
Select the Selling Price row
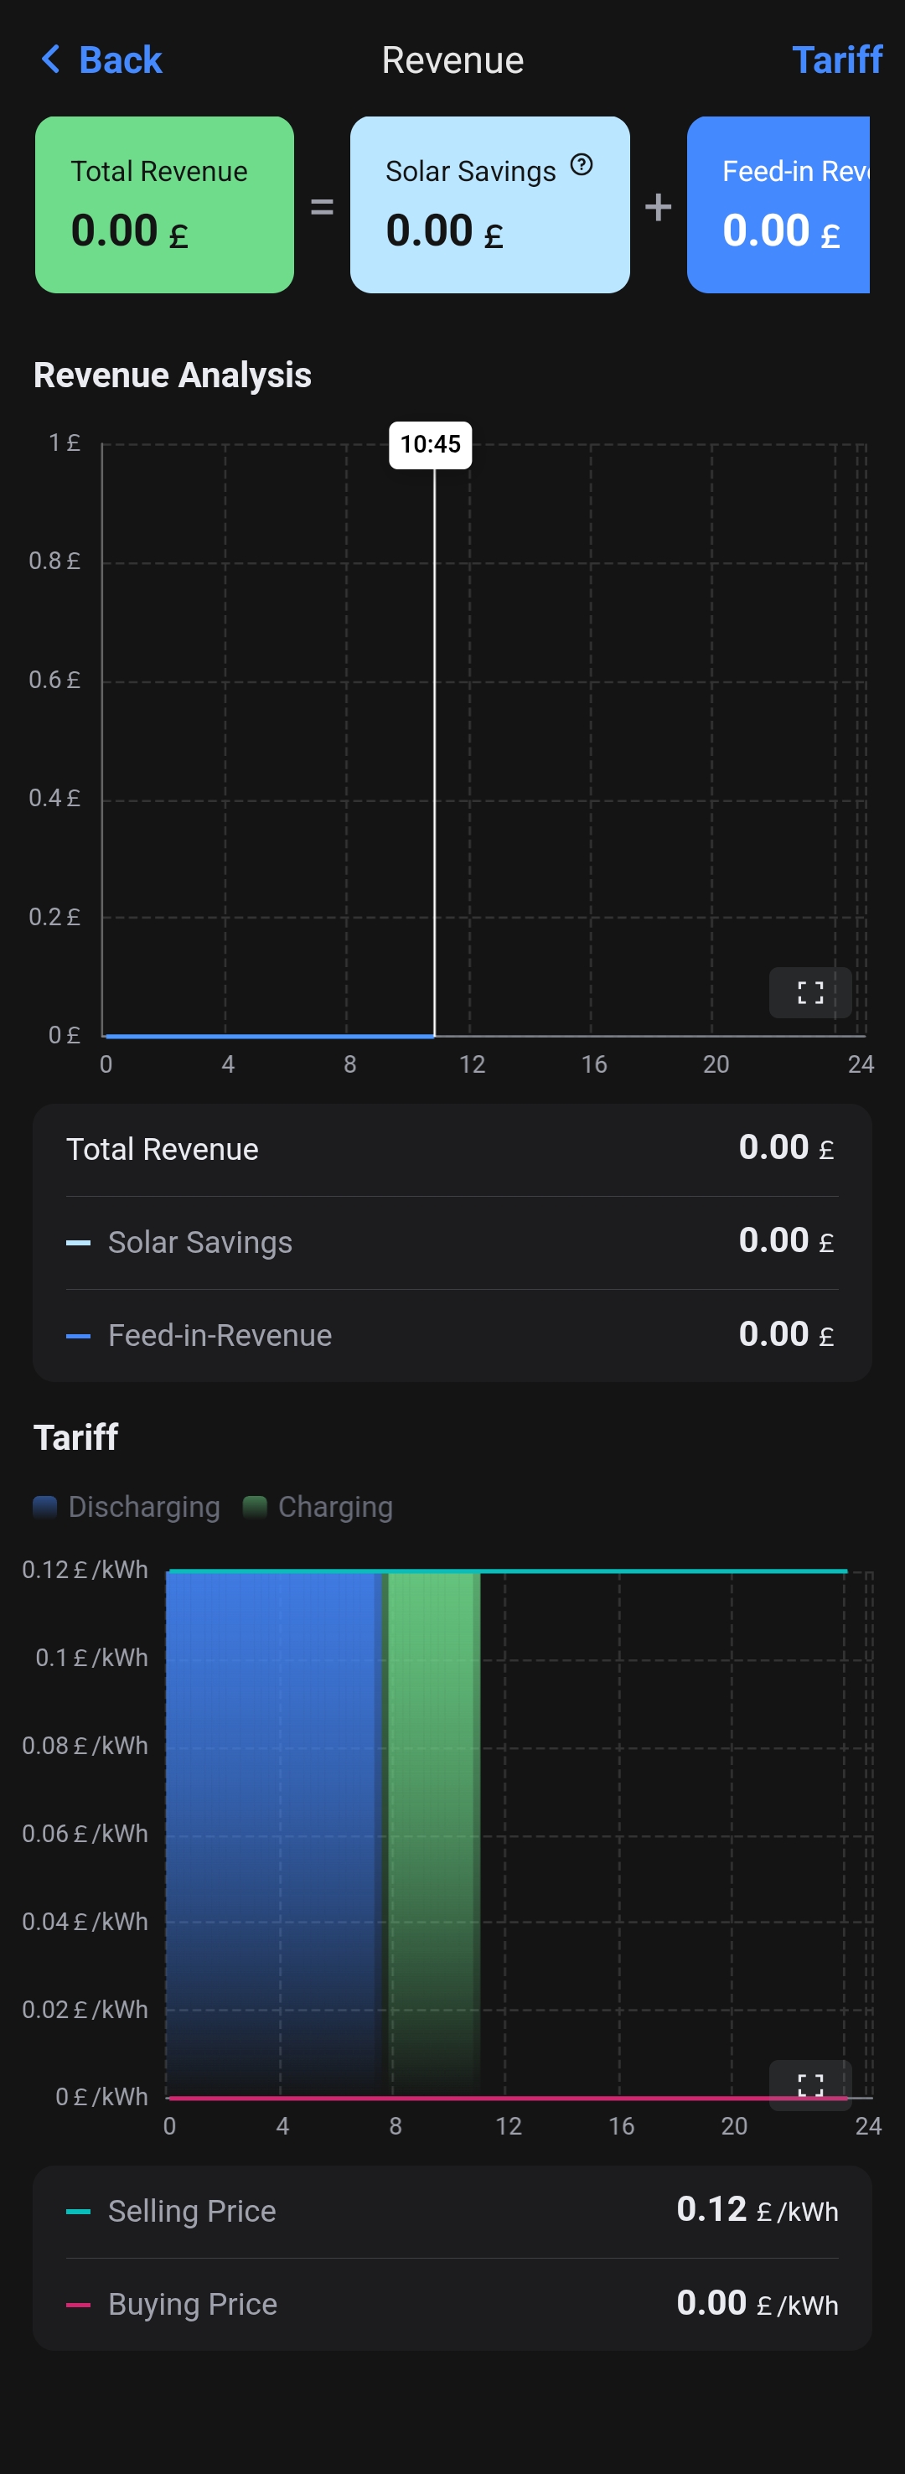pos(452,2211)
